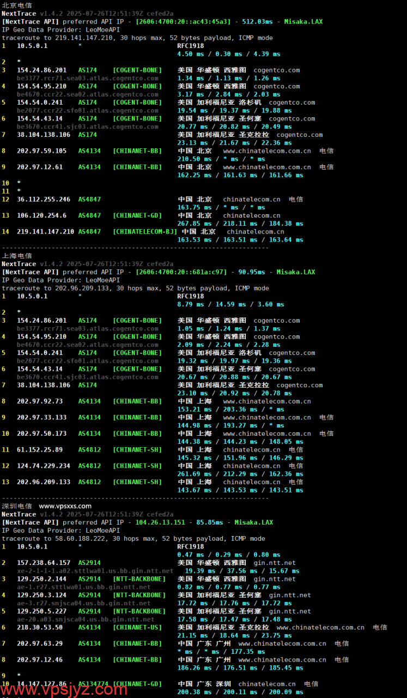The width and height of the screenshot is (407, 698).
Task: Select the hop IP 124.74.229.234
Action: point(44,466)
